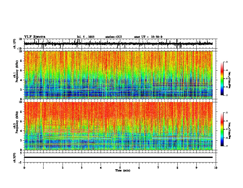Click the "ch.3(V)" waveform axis label
Screen dimensions: 243x188
click(x=14, y=158)
